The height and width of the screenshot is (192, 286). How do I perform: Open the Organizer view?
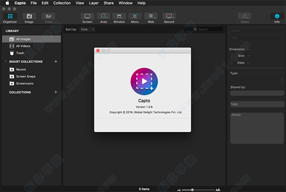point(10,18)
